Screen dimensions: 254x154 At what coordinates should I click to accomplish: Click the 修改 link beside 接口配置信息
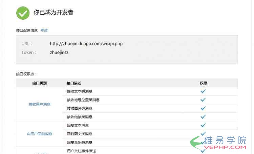point(44,30)
